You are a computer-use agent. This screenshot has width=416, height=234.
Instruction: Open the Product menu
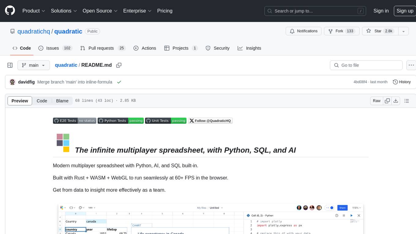click(34, 11)
